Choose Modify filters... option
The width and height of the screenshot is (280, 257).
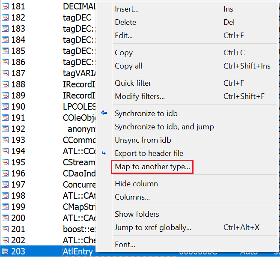pyautogui.click(x=140, y=96)
